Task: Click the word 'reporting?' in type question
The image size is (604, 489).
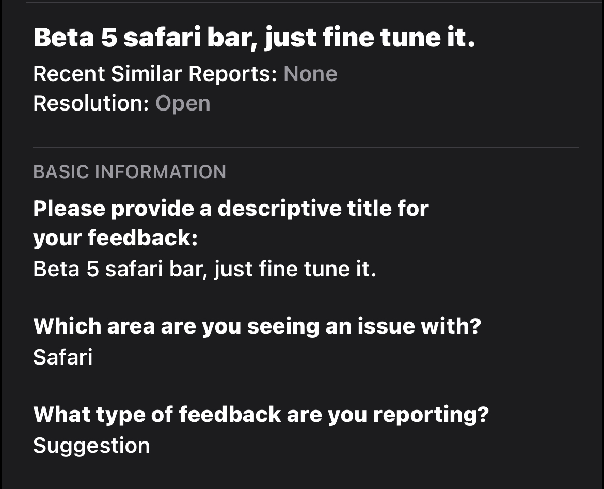Action: click(431, 415)
